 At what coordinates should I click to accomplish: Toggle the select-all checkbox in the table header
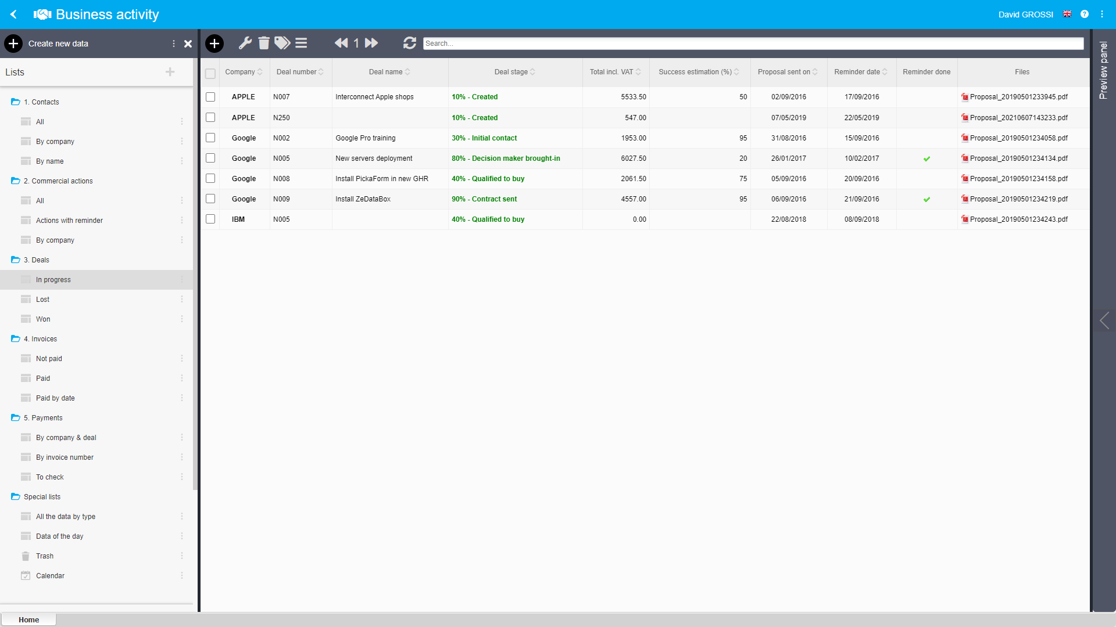210,74
